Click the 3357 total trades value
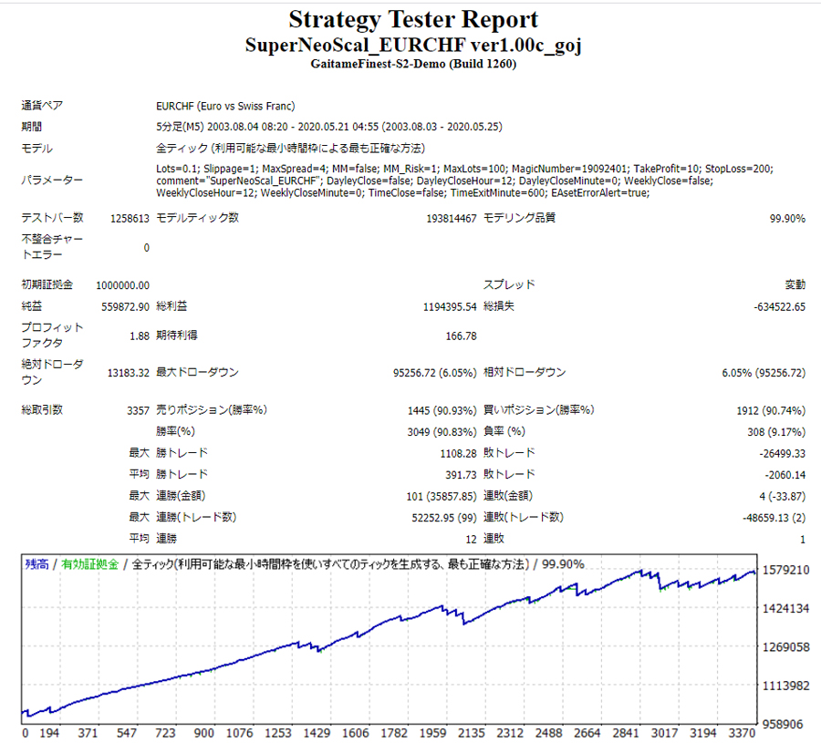The width and height of the screenshot is (821, 743). pyautogui.click(x=138, y=411)
